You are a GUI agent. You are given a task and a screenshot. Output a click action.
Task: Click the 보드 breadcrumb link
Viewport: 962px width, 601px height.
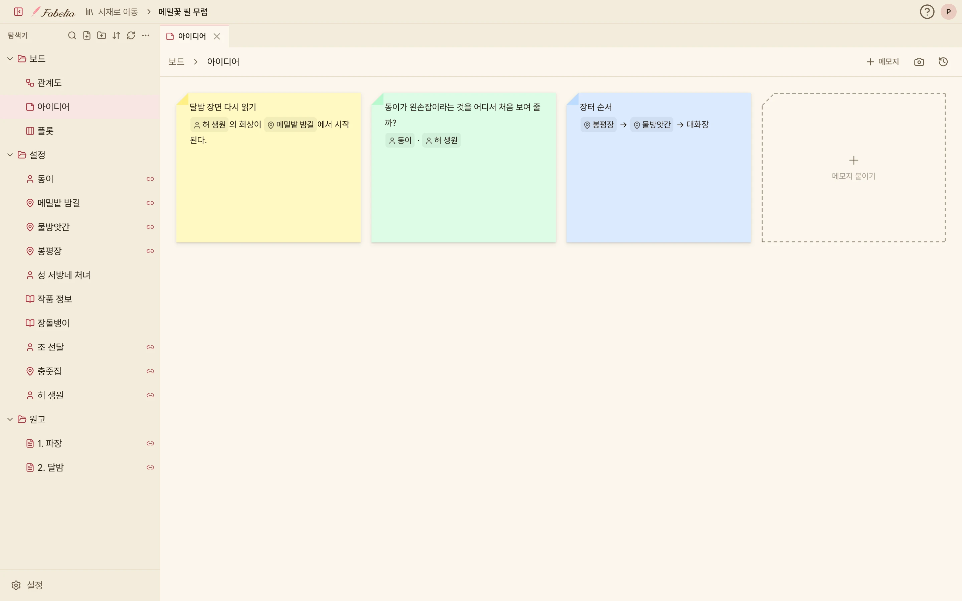(x=176, y=62)
